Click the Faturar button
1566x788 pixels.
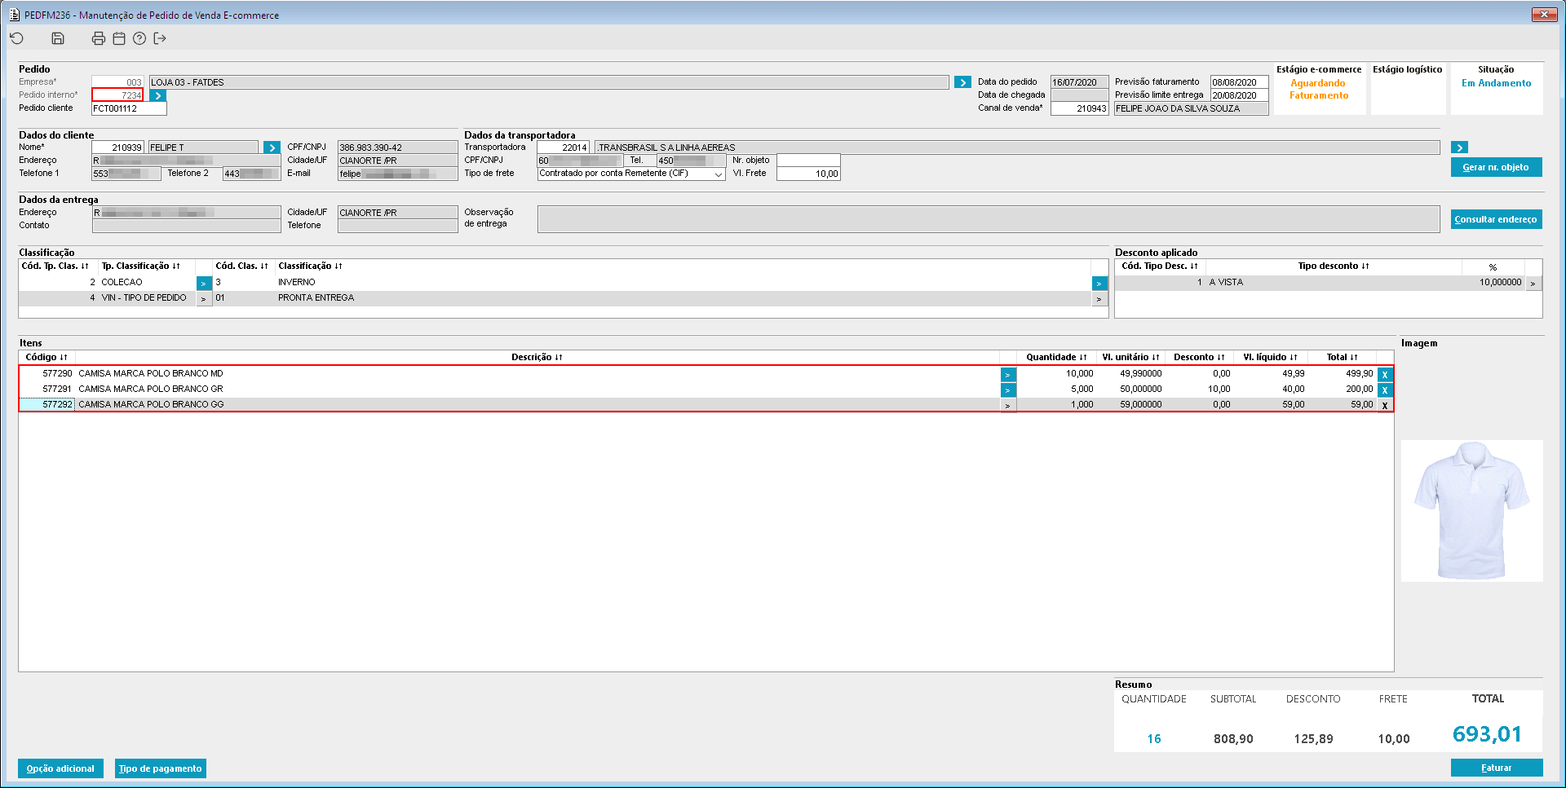1496,768
